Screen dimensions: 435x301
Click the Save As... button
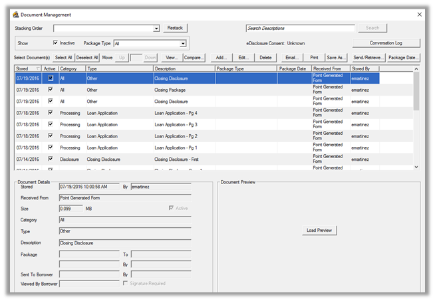[336, 58]
